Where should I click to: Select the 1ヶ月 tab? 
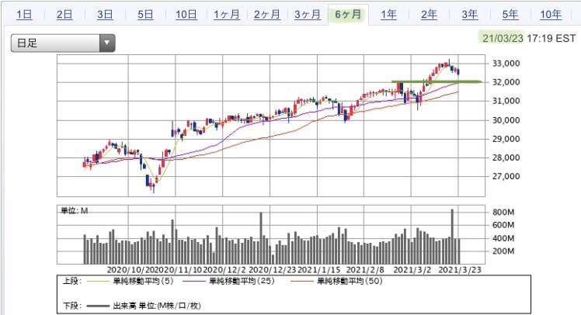pyautogui.click(x=227, y=15)
